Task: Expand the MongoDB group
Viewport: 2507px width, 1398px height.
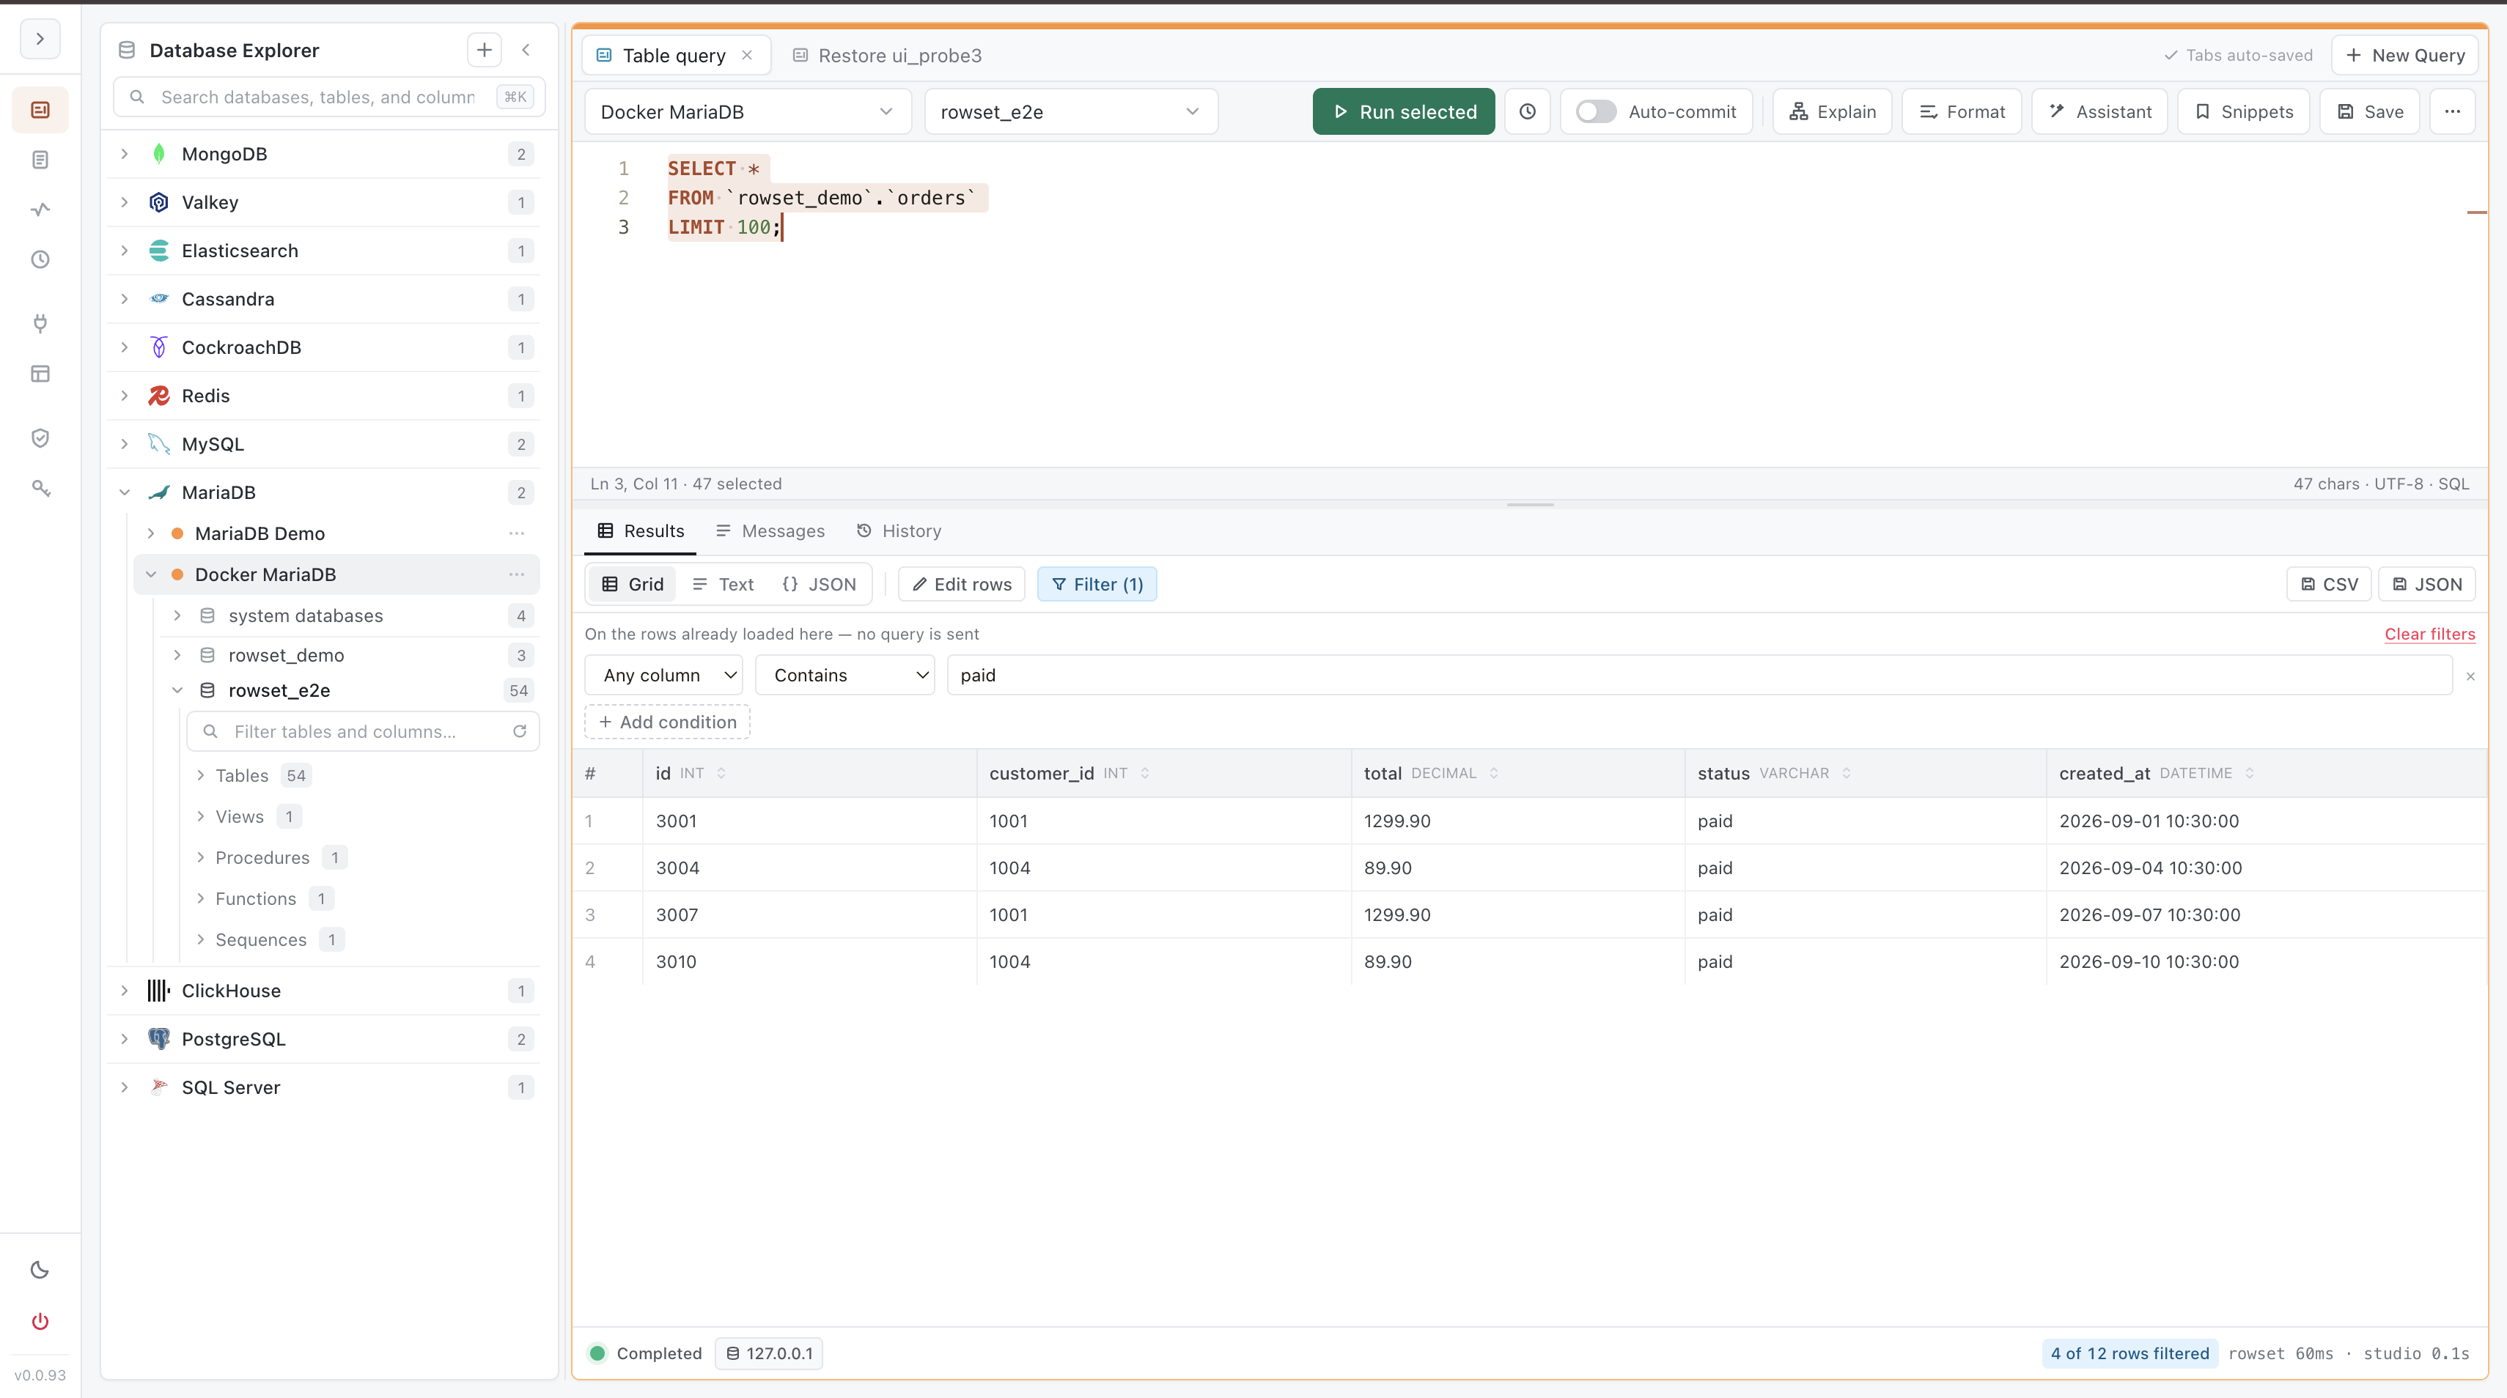Action: (x=125, y=154)
